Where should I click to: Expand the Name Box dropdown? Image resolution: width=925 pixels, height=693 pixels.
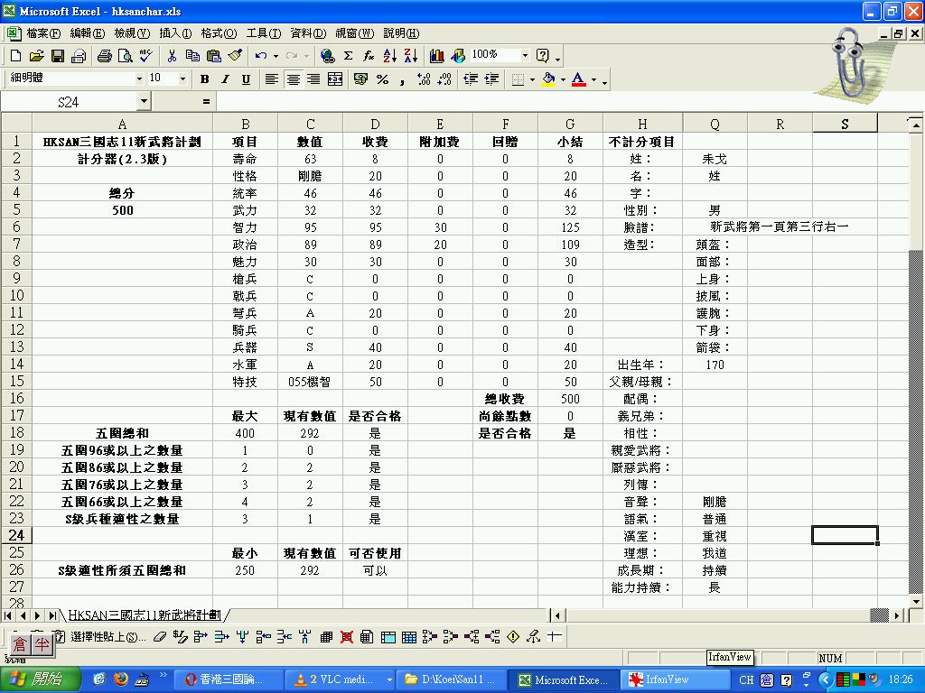pyautogui.click(x=144, y=101)
